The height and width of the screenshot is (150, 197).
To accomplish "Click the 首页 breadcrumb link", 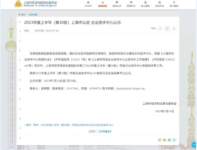I will [x=23, y=14].
